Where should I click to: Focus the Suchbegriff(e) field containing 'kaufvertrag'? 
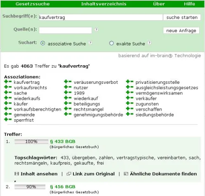pos(101,17)
